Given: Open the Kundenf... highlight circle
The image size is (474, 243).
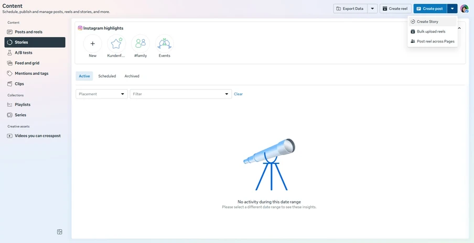Looking at the screenshot, I should click(x=116, y=44).
